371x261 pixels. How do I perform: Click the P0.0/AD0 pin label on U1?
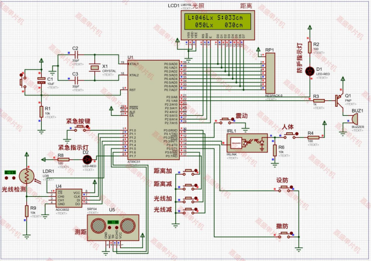170,64
